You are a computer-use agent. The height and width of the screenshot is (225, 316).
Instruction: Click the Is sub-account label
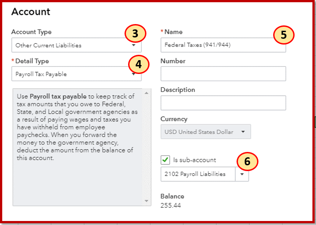point(195,160)
